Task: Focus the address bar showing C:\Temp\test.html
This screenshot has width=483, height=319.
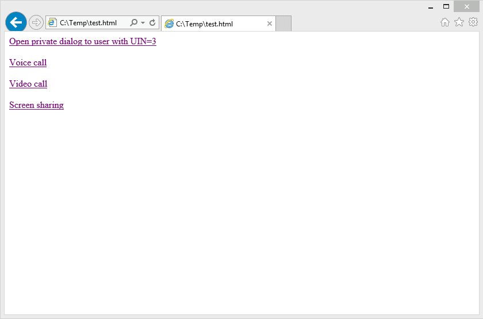Action: pos(89,23)
